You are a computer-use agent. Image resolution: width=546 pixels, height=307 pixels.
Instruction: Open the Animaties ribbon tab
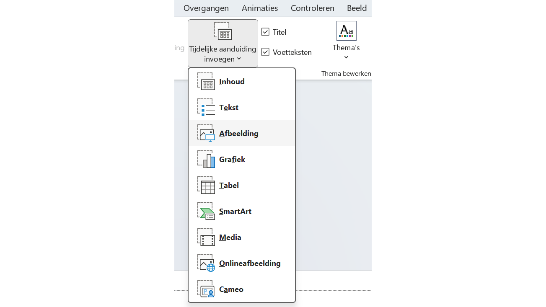pyautogui.click(x=260, y=8)
